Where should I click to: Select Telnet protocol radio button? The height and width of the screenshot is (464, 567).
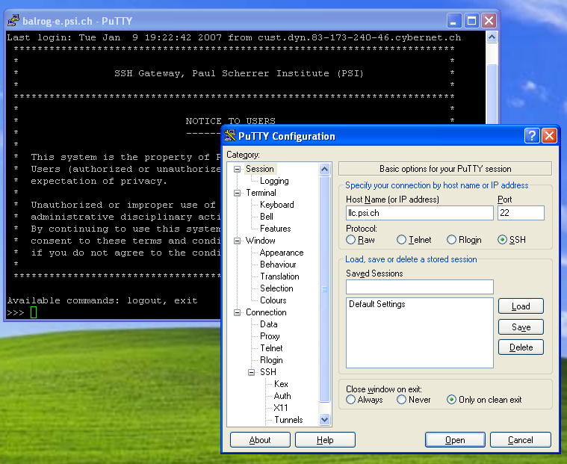(401, 240)
